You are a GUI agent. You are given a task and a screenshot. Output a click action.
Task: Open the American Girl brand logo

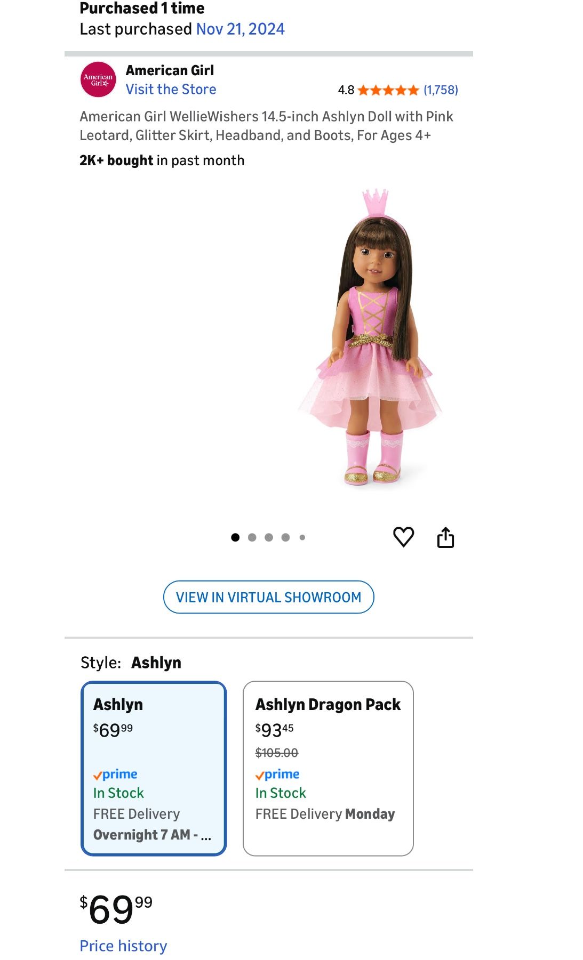click(98, 79)
